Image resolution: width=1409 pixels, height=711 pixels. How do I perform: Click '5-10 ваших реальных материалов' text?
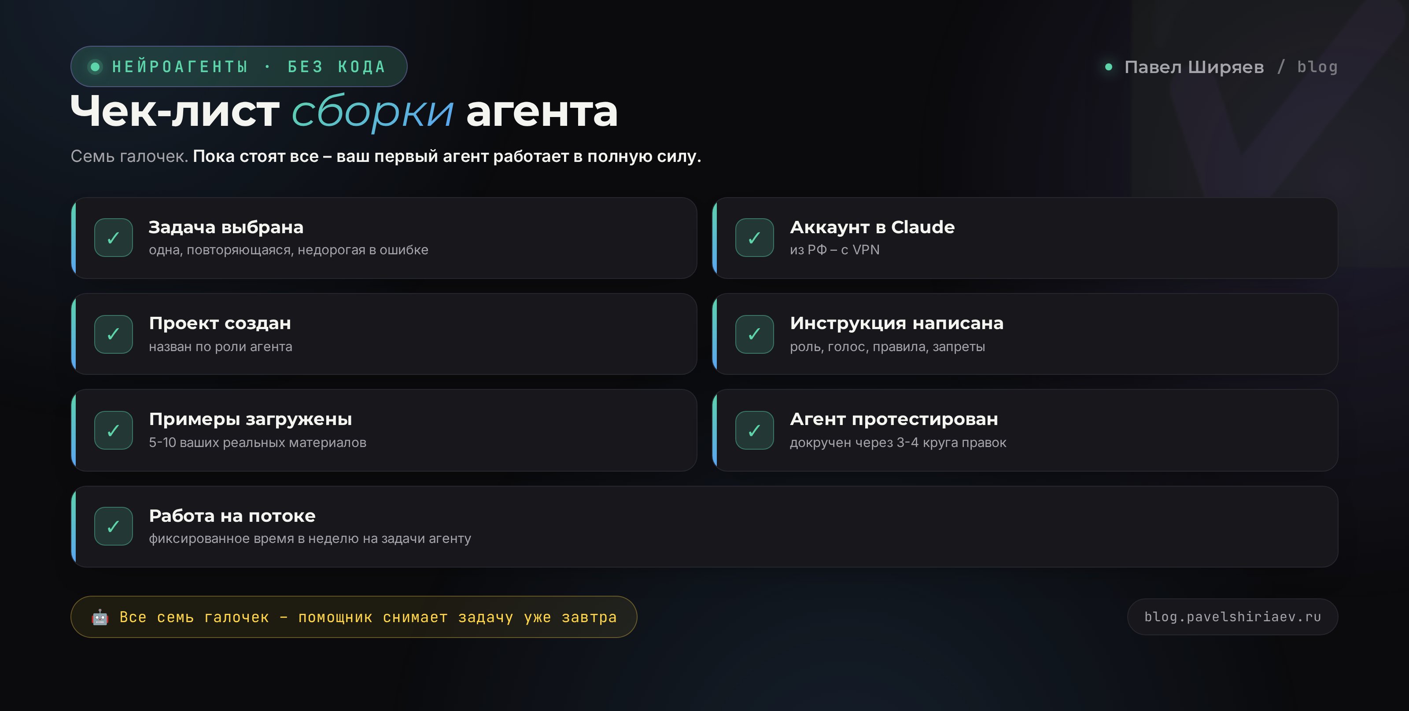pos(257,443)
